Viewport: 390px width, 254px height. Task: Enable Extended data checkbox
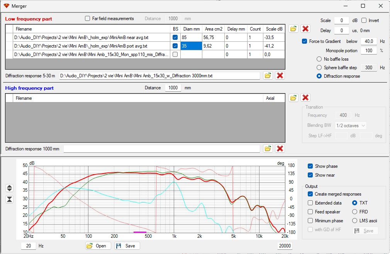point(310,203)
